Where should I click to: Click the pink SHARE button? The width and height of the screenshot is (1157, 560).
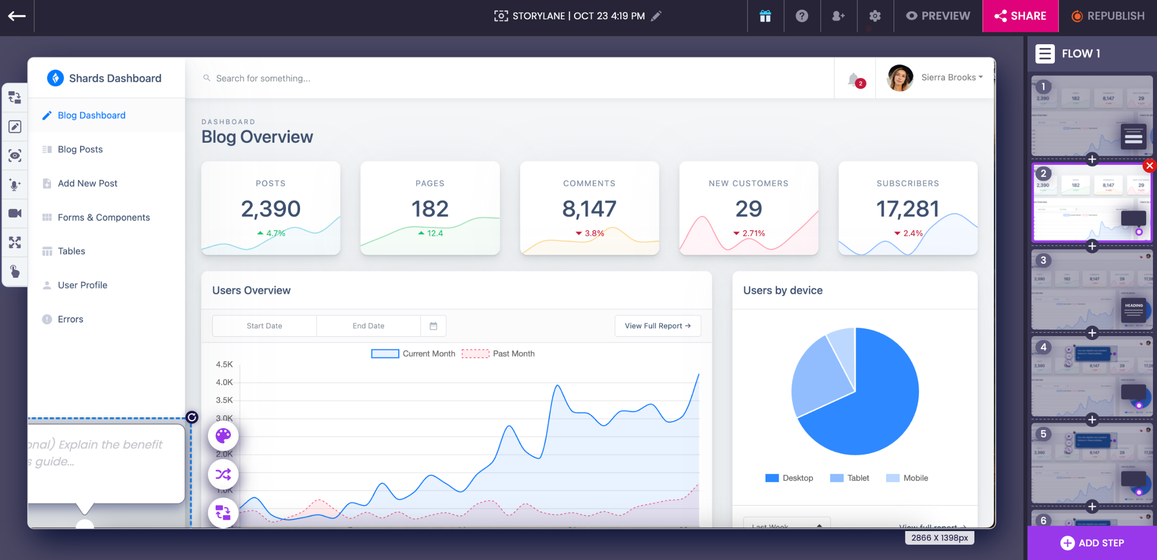pyautogui.click(x=1020, y=16)
